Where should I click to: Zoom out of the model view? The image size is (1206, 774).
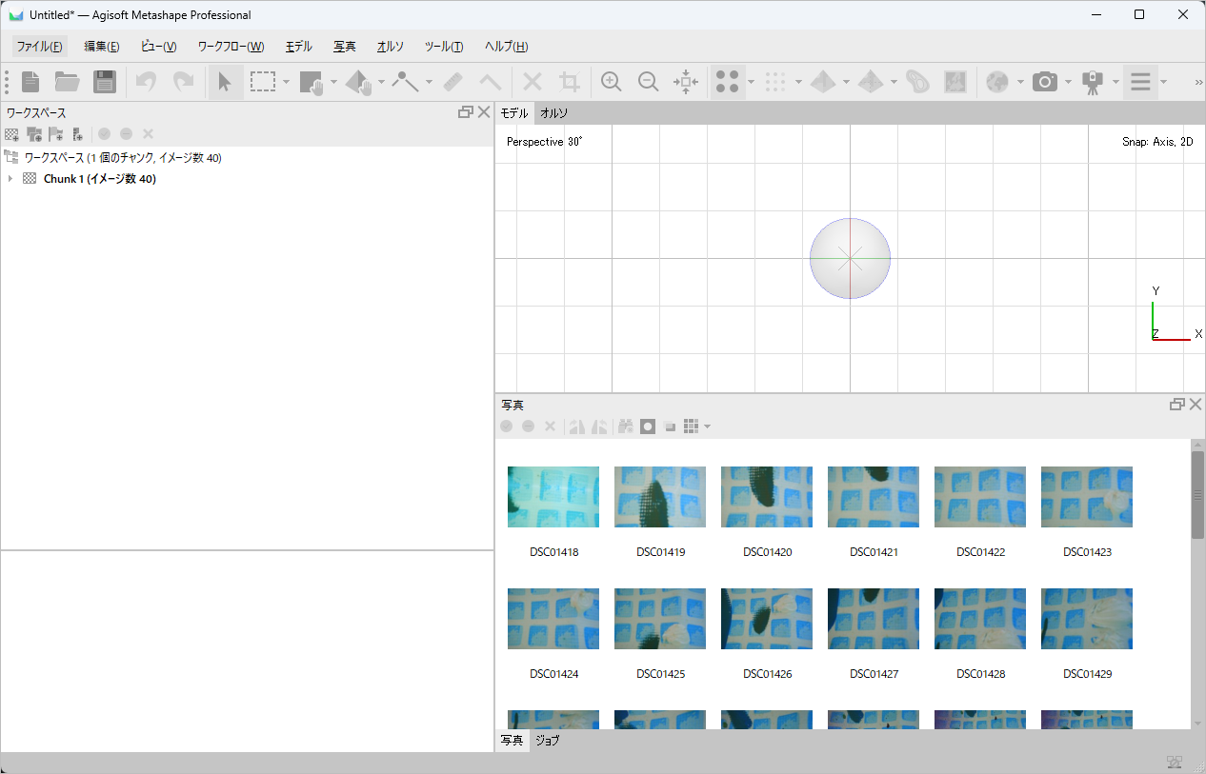pyautogui.click(x=649, y=82)
